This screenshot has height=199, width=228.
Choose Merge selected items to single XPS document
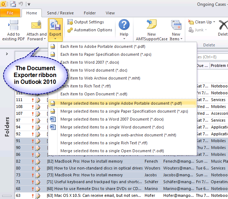click(122, 111)
